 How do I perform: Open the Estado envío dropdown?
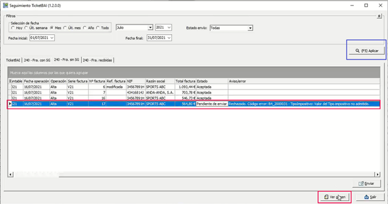[250, 28]
